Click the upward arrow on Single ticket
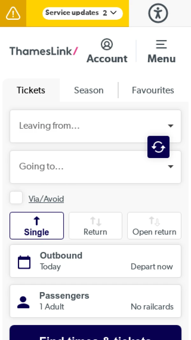The width and height of the screenshot is (191, 340). click(37, 220)
